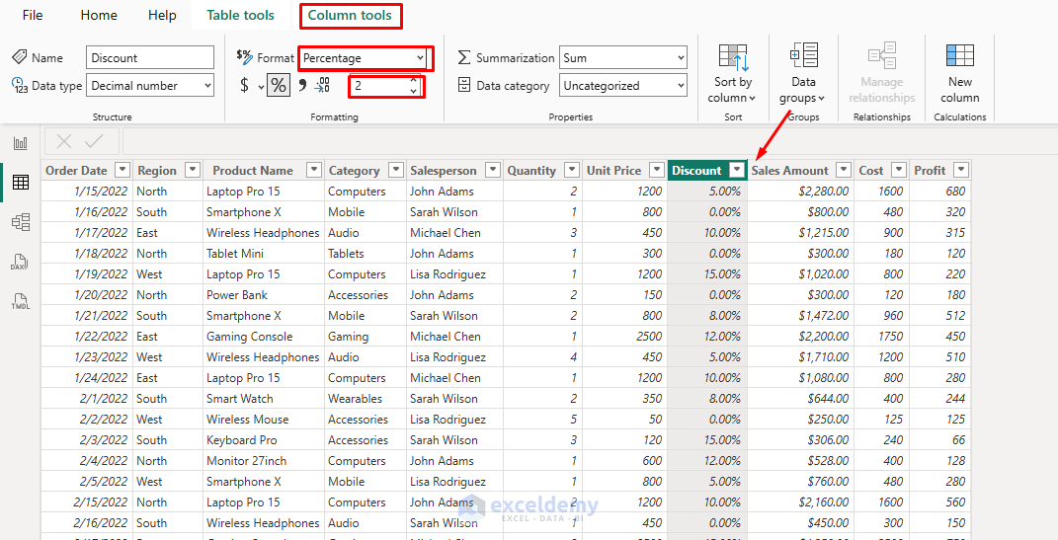This screenshot has width=1058, height=540.
Task: Open Data groups menu
Action: coord(803,74)
